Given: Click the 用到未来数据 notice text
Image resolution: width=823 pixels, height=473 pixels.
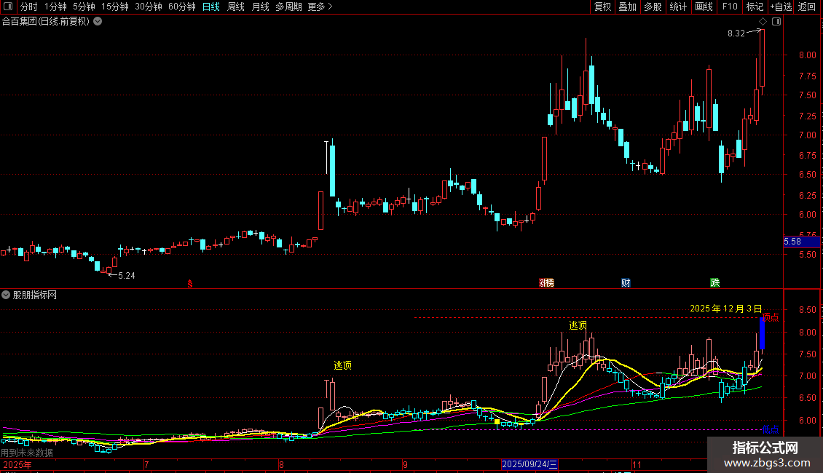Looking at the screenshot, I should 27,453.
